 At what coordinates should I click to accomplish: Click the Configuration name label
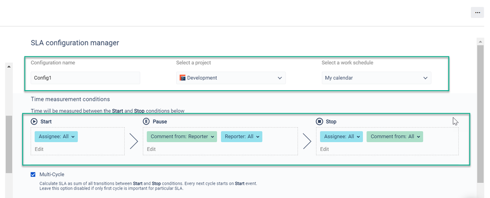(x=53, y=62)
